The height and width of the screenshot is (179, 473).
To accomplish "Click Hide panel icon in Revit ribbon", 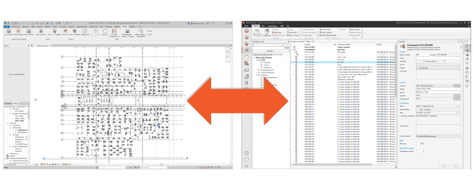I will pos(84,31).
